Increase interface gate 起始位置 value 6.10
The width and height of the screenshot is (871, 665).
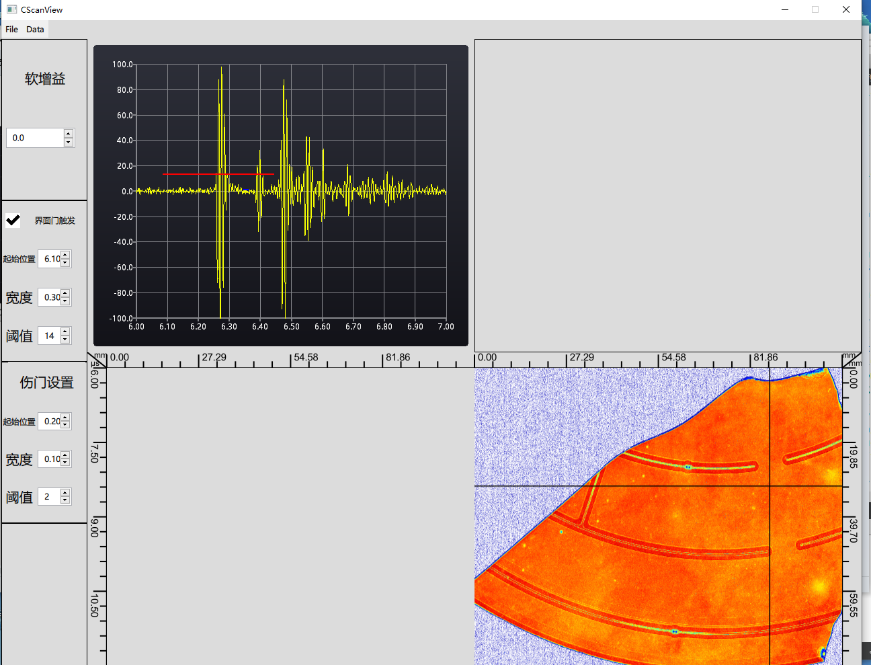65,255
